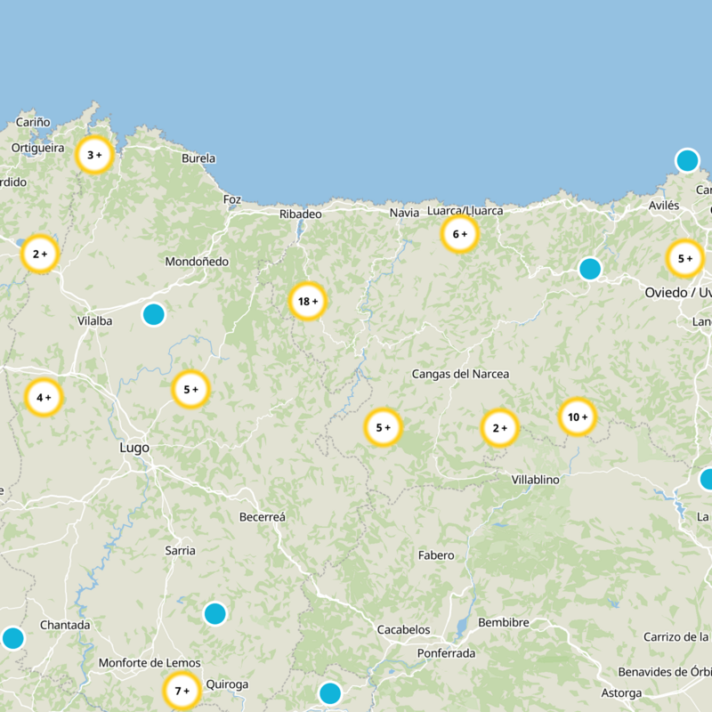Open the 5 + cluster above Oviedo label

[x=685, y=258]
